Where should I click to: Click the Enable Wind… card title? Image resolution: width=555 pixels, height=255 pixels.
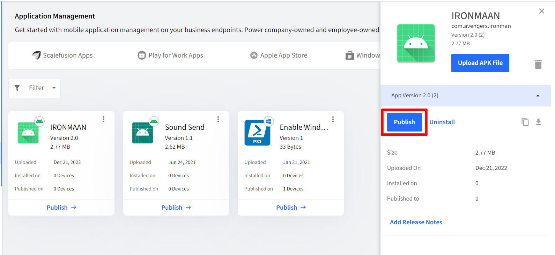tap(304, 127)
